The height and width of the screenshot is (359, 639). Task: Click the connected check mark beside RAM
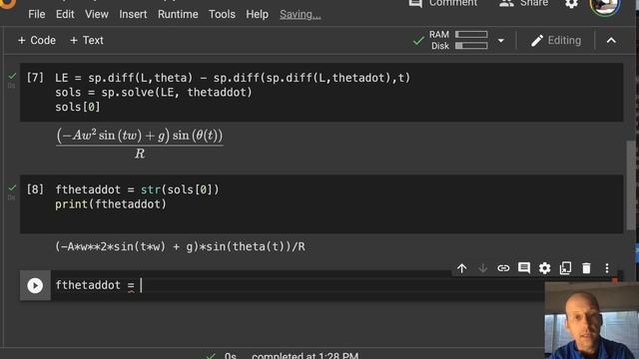pyautogui.click(x=418, y=41)
